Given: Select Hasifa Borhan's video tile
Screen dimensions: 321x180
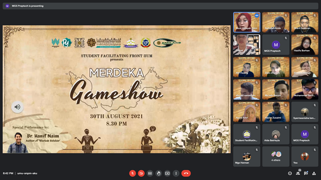Looking at the screenshot, I should click(x=305, y=45).
